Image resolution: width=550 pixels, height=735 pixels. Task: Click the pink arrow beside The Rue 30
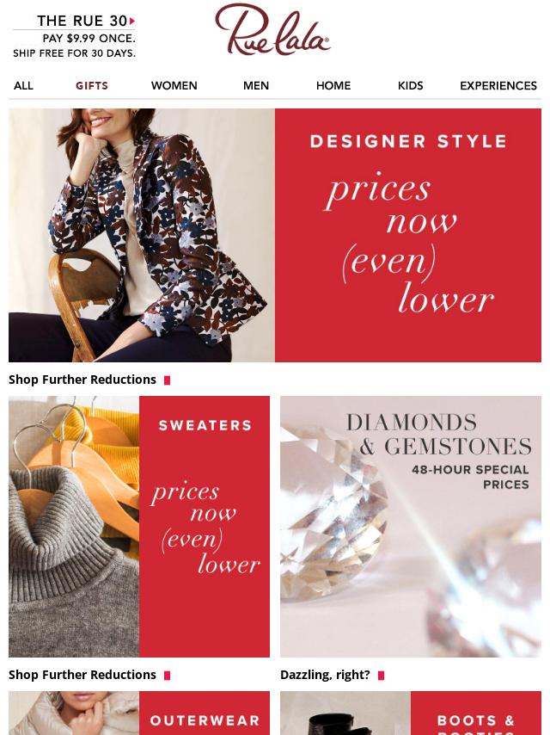click(132, 22)
